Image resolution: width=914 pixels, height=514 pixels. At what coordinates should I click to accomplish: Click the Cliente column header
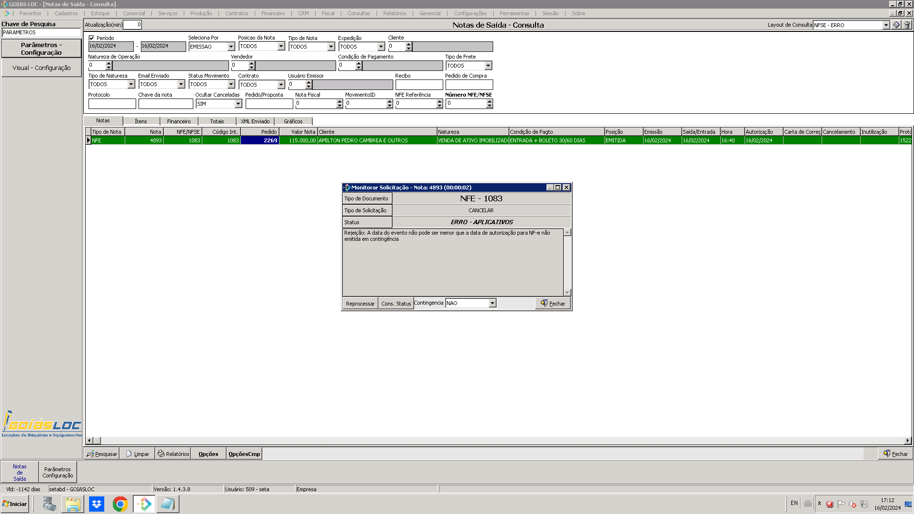tap(377, 132)
